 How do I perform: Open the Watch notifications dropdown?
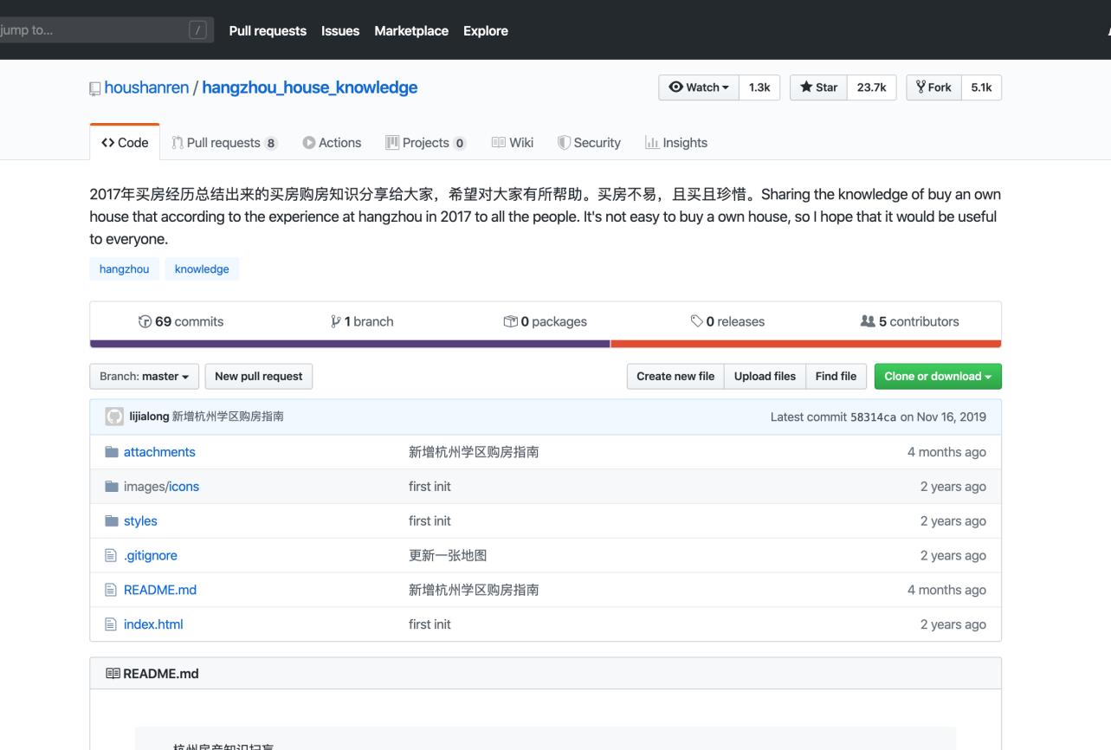(x=699, y=87)
